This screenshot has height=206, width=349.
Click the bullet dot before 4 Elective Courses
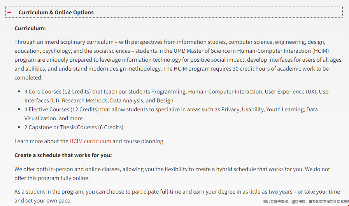pos(19,109)
